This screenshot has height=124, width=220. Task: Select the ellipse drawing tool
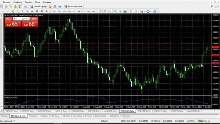[x=37, y=11]
